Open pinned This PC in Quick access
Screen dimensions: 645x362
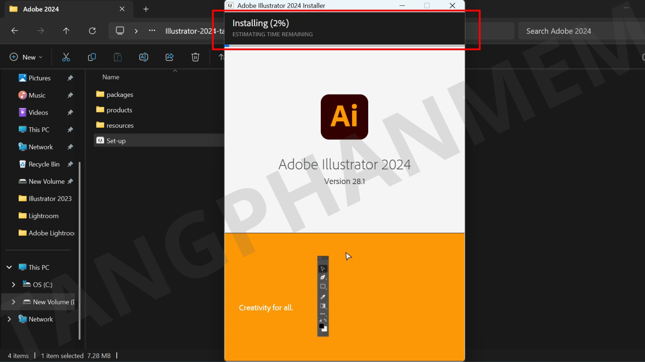click(x=34, y=130)
